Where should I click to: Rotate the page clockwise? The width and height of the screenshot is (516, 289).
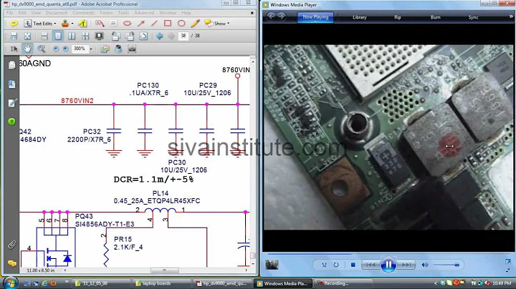(x=129, y=36)
